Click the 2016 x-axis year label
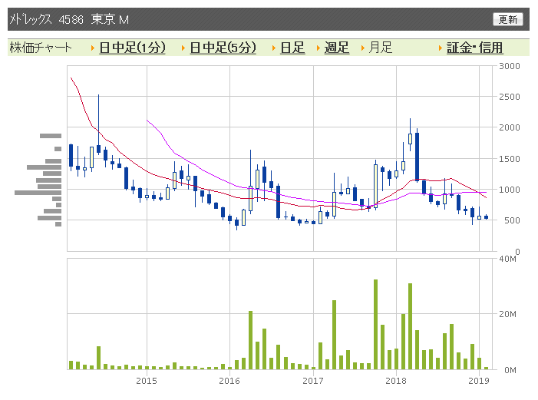The image size is (538, 400). [x=229, y=381]
